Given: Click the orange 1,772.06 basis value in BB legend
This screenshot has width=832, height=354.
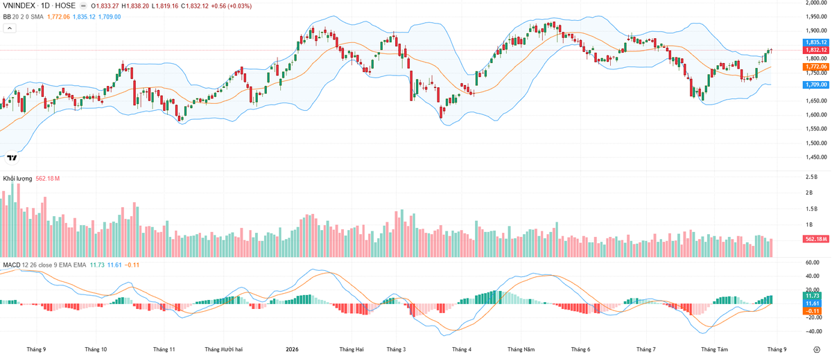Looking at the screenshot, I should click(x=58, y=17).
